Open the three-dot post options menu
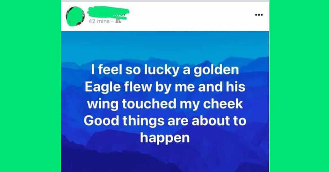 point(259,15)
